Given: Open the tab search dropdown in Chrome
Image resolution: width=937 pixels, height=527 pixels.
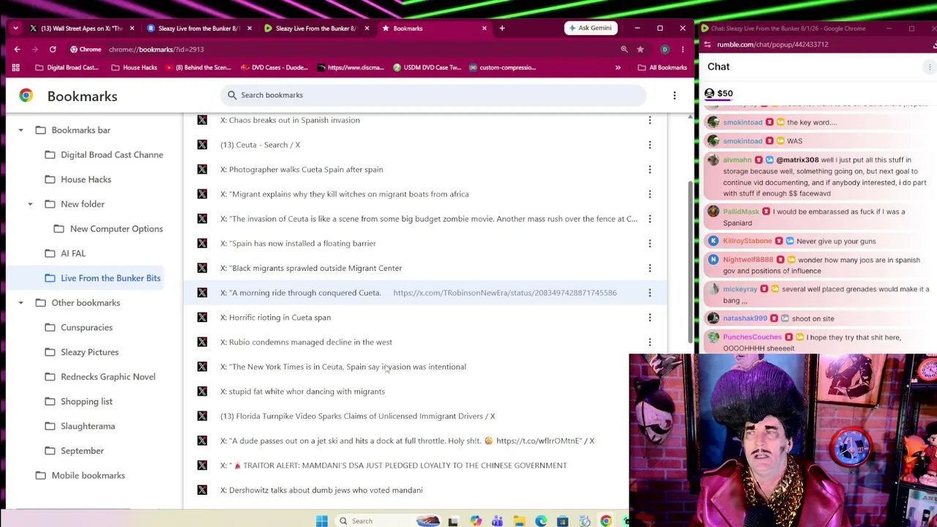Looking at the screenshot, I should point(16,28).
